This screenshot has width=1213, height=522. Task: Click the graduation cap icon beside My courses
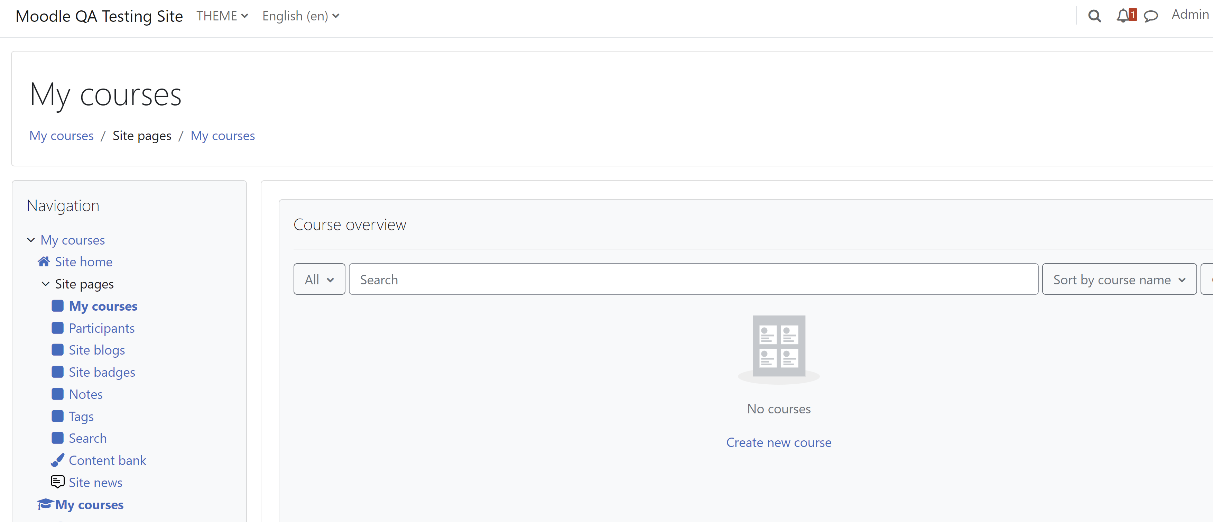45,504
